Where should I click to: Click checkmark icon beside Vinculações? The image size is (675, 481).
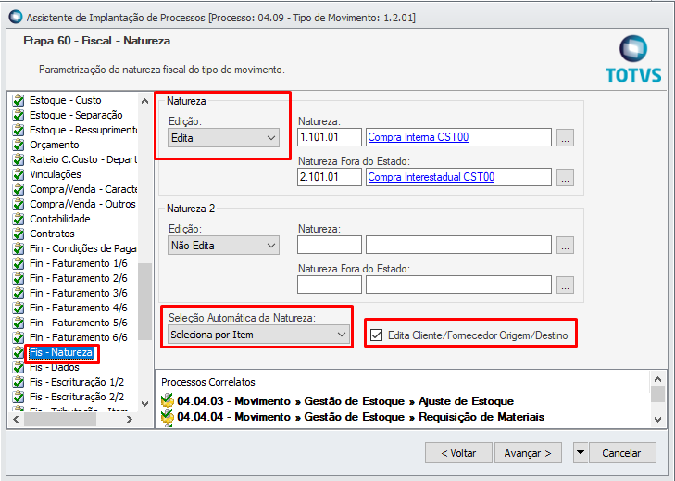click(19, 174)
